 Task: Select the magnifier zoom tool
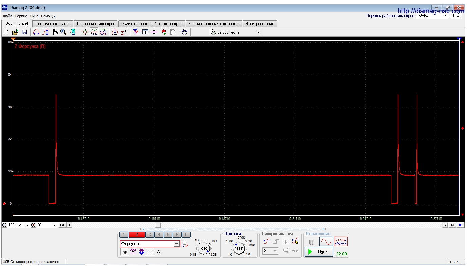63,32
